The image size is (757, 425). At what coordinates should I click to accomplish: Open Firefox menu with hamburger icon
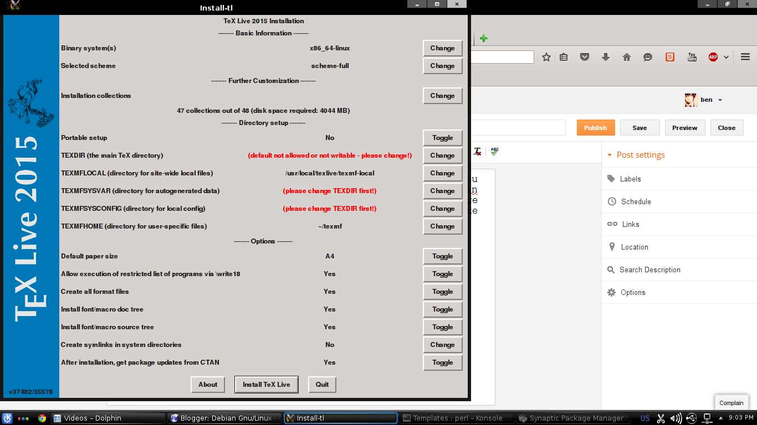745,56
